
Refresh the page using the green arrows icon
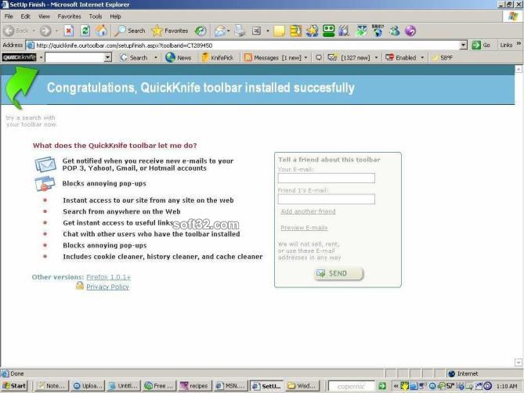[x=85, y=31]
